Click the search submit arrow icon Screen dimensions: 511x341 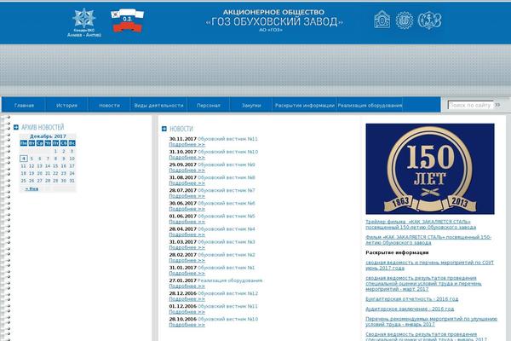(x=497, y=105)
